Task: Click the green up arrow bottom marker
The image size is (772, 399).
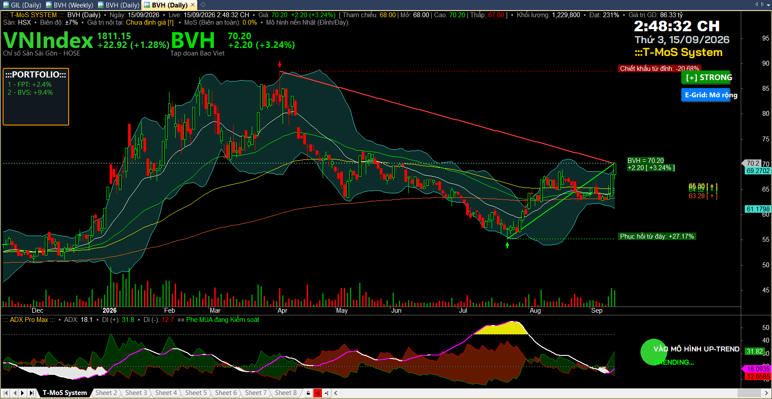Action: tap(507, 245)
